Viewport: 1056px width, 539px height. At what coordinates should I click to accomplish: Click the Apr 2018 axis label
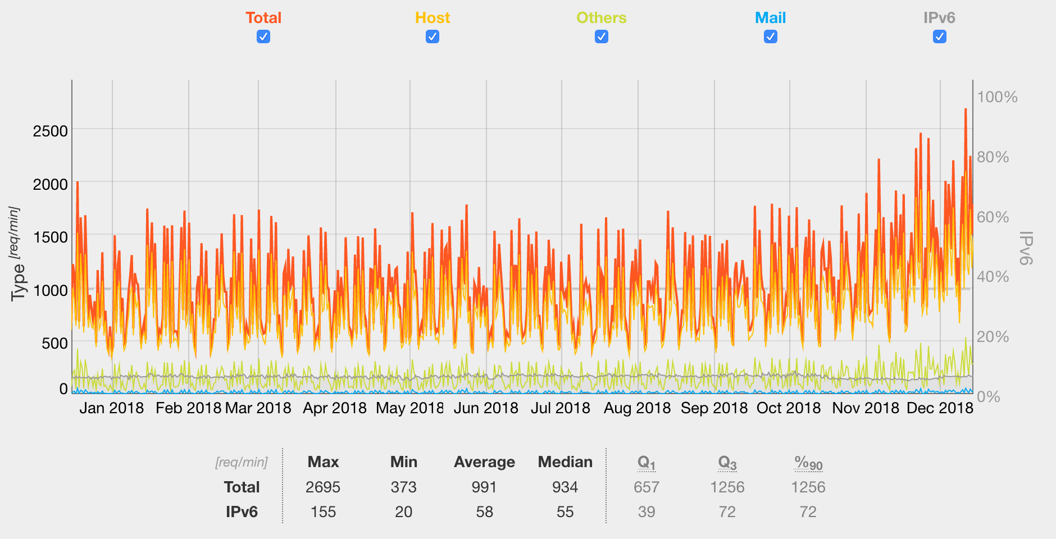click(335, 408)
